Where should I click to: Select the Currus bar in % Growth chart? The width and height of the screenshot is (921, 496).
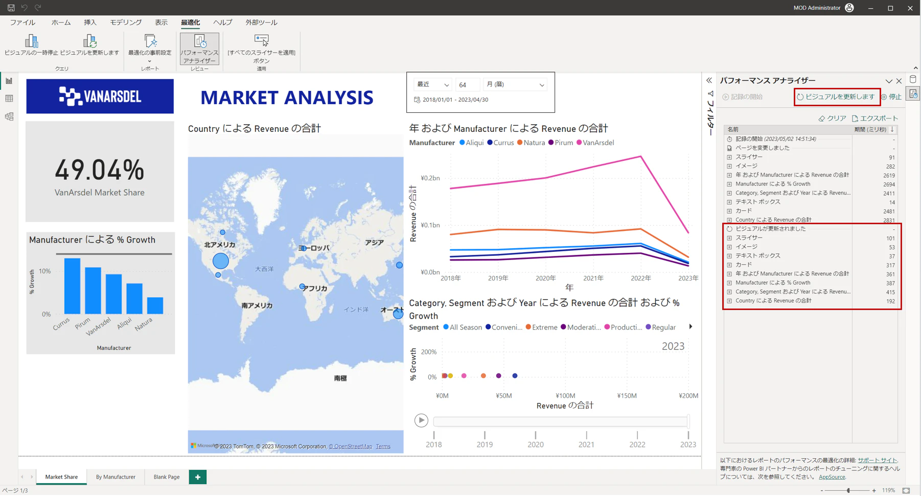click(x=72, y=286)
